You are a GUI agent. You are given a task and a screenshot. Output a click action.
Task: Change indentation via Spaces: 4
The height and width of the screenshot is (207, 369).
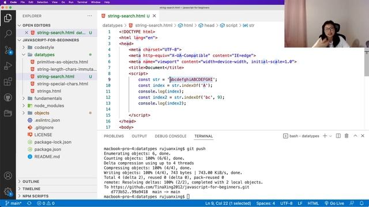click(x=265, y=203)
